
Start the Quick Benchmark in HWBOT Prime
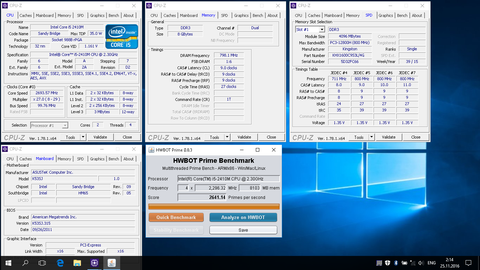click(x=176, y=217)
